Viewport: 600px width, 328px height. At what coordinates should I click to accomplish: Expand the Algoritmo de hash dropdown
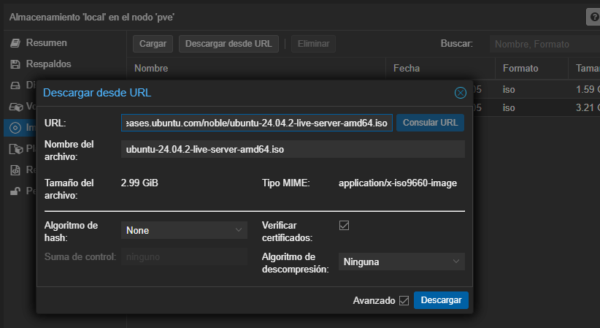coord(184,230)
